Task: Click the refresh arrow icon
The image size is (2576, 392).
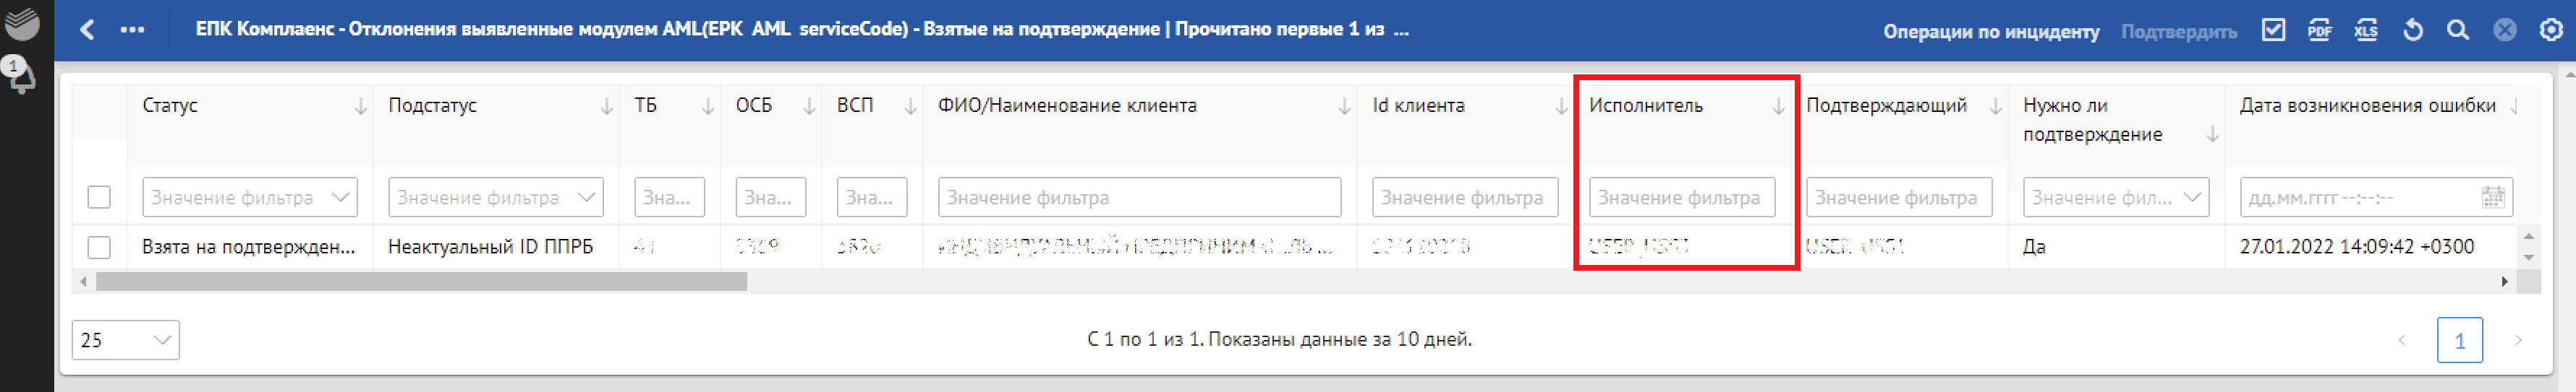Action: click(x=2413, y=30)
